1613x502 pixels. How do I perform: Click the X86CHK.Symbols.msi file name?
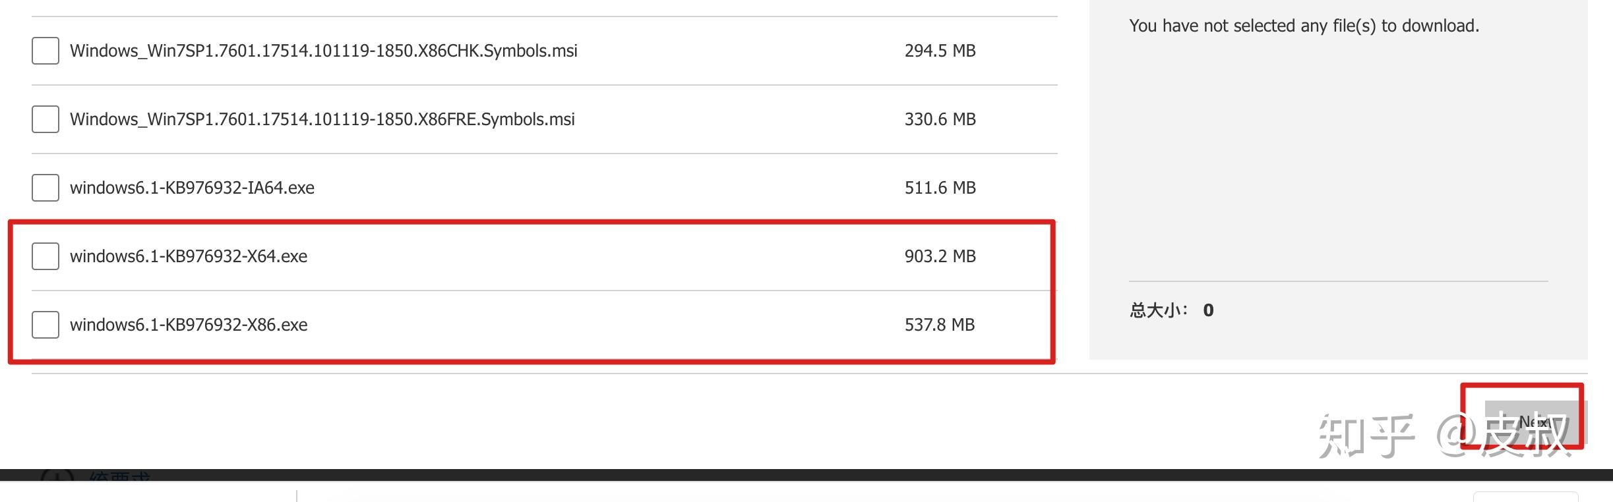point(324,51)
